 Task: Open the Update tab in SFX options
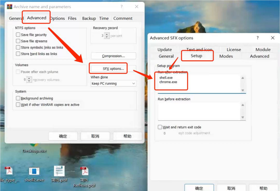165,50
